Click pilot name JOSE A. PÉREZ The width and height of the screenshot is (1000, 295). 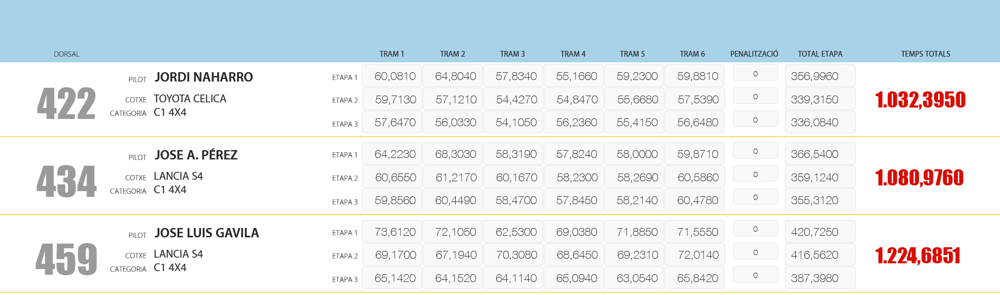tap(196, 155)
